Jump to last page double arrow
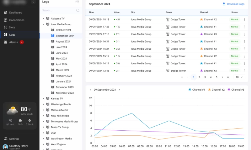251x150 pixels. [x=228, y=77]
